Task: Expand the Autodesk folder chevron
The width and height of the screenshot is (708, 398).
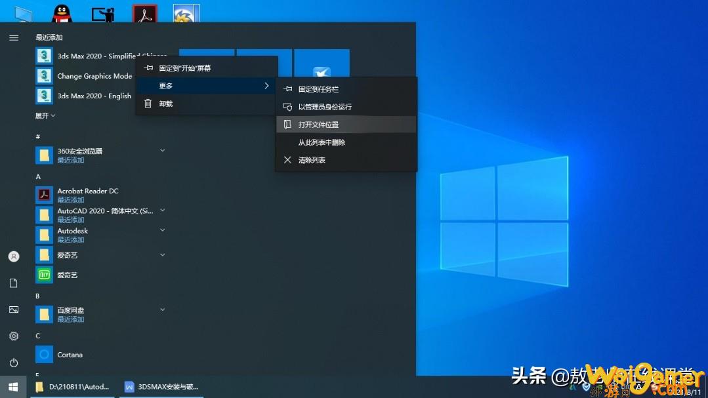Action: pyautogui.click(x=163, y=230)
